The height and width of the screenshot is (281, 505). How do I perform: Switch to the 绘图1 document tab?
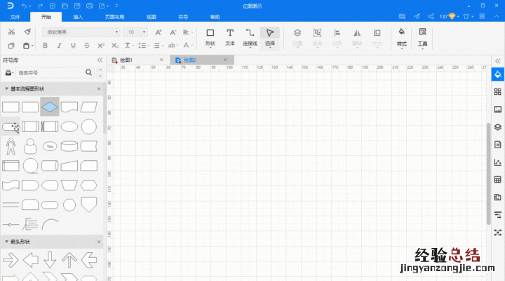(x=141, y=60)
